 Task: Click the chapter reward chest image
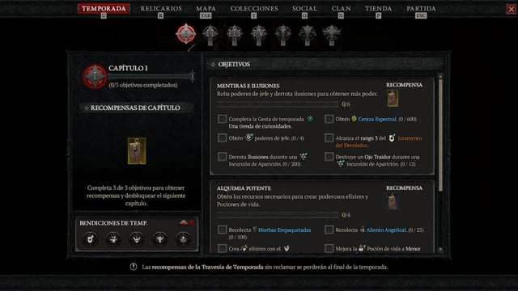tap(137, 151)
